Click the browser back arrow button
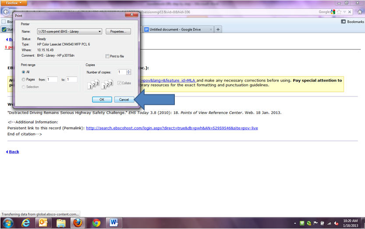 pyautogui.click(x=6, y=12)
